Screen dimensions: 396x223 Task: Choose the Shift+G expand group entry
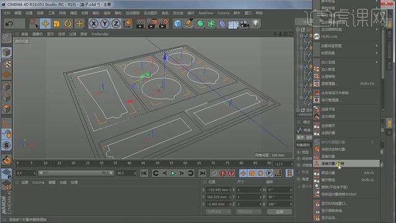click(346, 180)
